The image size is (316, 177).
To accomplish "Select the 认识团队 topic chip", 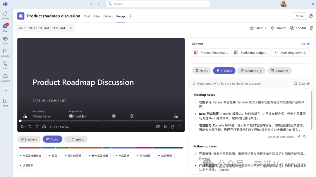I will click(x=27, y=166).
